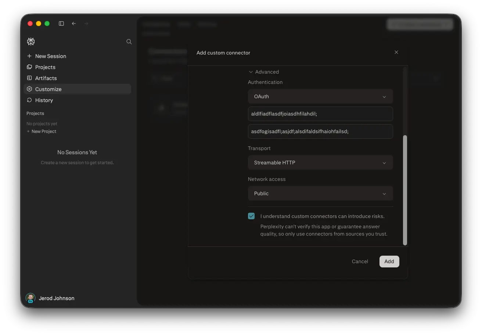Collapse the Advanced section
Viewport: 482px width, 335px height.
click(x=264, y=72)
